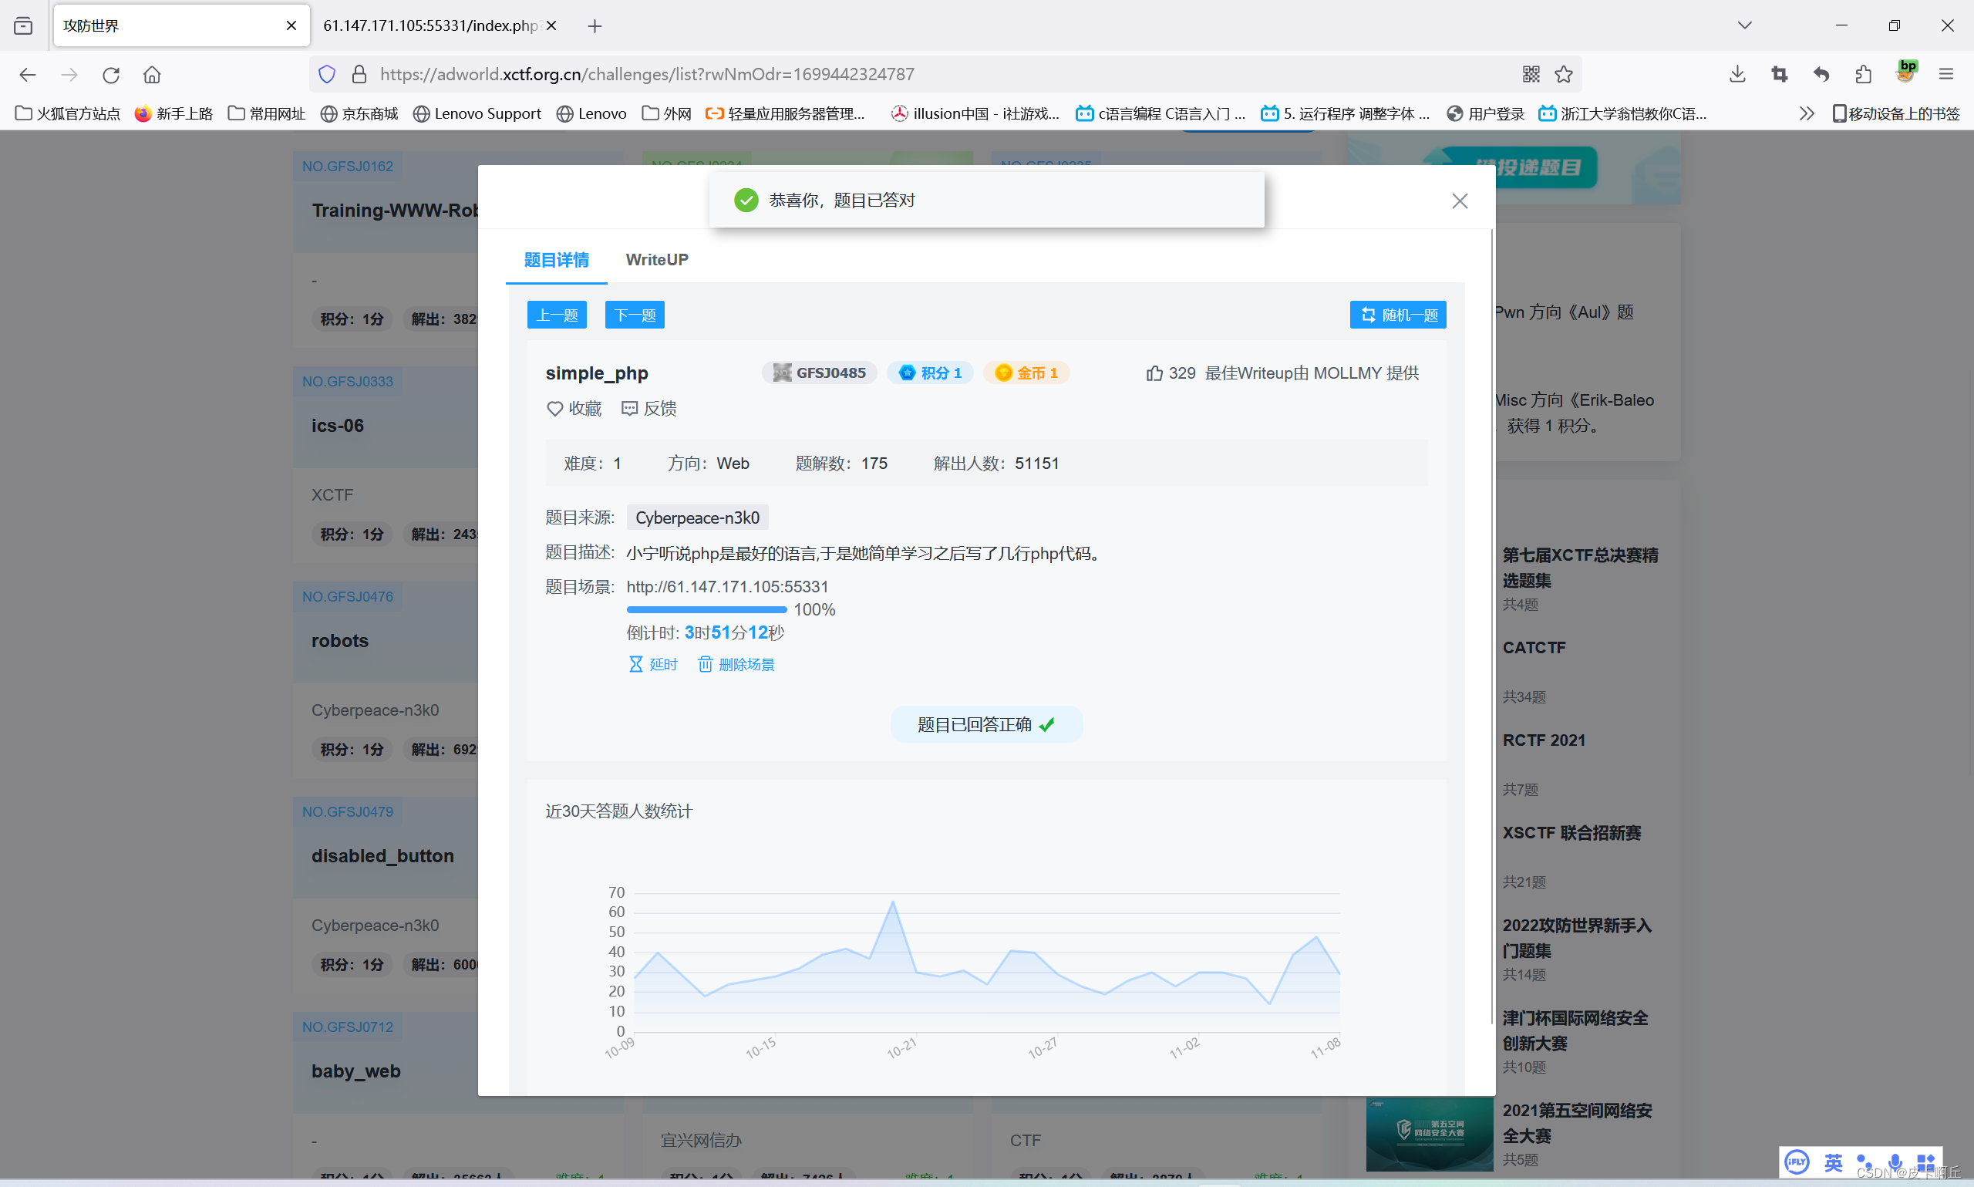Image resolution: width=1974 pixels, height=1187 pixels.
Task: Click the dialog close X button
Action: [1460, 201]
